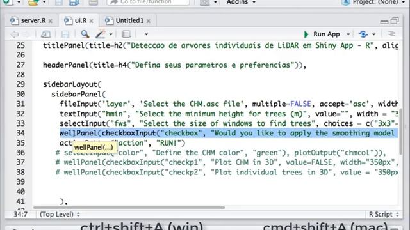Open find and replace magnifier
Screen dimensions: 410x230
click(85, 34)
